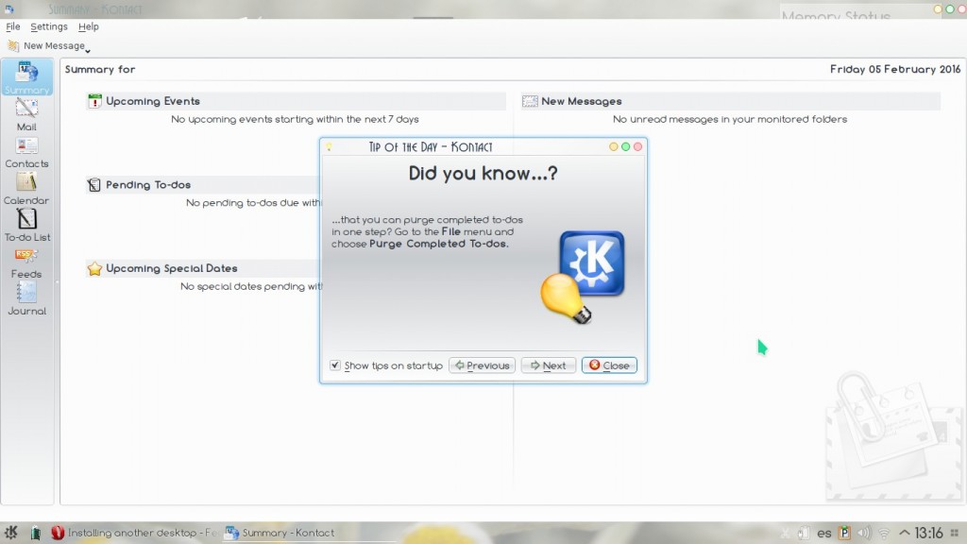Click the KDE application launcher icon
This screenshot has width=967, height=544.
[x=11, y=533]
